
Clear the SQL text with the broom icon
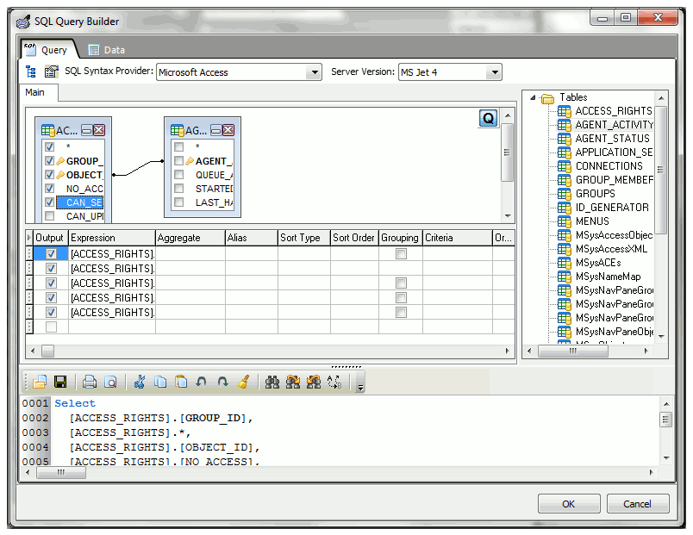tap(244, 382)
